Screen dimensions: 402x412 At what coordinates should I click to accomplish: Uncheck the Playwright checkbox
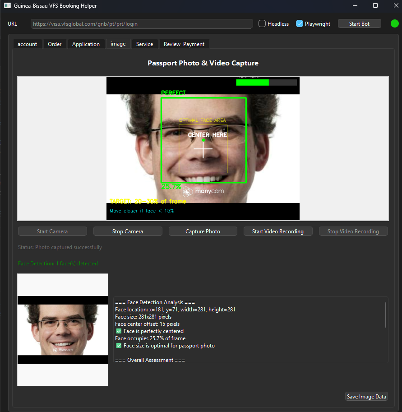click(x=299, y=23)
